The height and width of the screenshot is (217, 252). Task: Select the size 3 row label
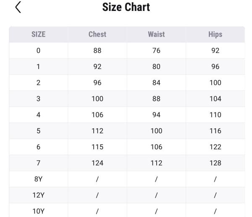38,99
